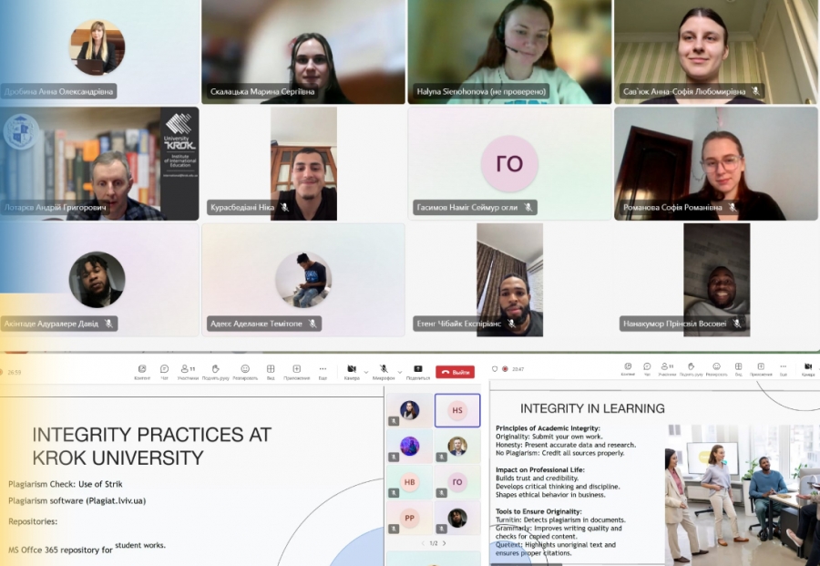Click slide title INTEGRITY PRACTICES AT KROK UNIVERSITY

click(x=151, y=447)
